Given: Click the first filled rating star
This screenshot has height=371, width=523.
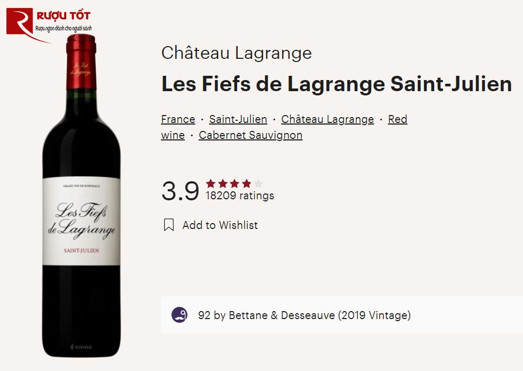Looking at the screenshot, I should coord(210,183).
